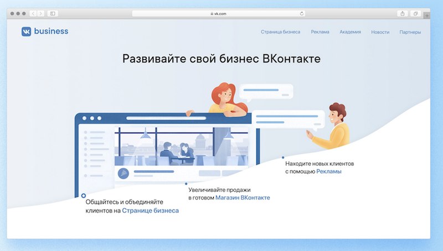Viewport: 443px width, 251px height.
Task: Open the Партнеры navigation item
Action: tap(410, 32)
